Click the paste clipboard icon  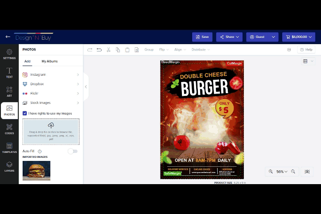tap(128, 49)
